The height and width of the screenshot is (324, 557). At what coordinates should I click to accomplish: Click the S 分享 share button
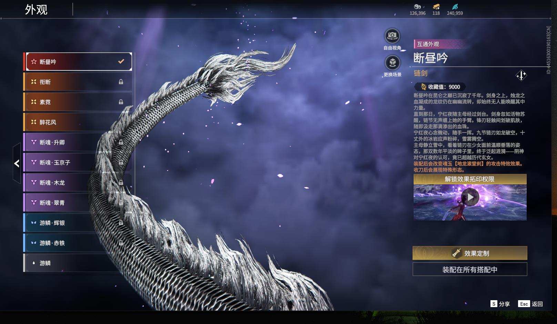500,304
